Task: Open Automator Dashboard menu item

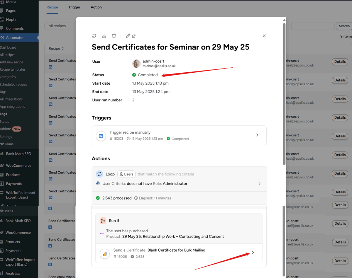Action: 8,47
